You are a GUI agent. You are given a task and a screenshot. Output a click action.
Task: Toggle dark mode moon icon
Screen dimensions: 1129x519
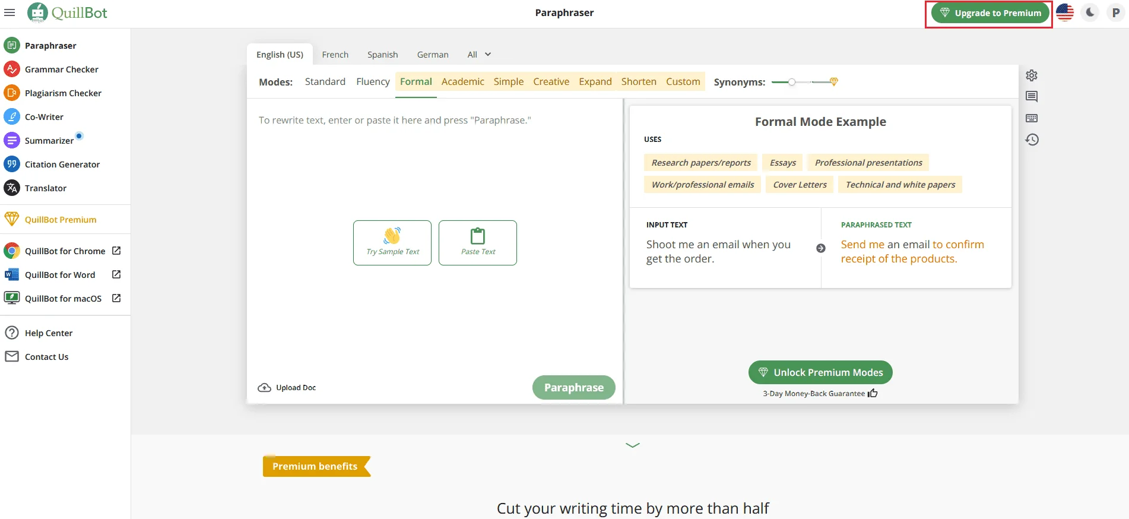[1090, 12]
